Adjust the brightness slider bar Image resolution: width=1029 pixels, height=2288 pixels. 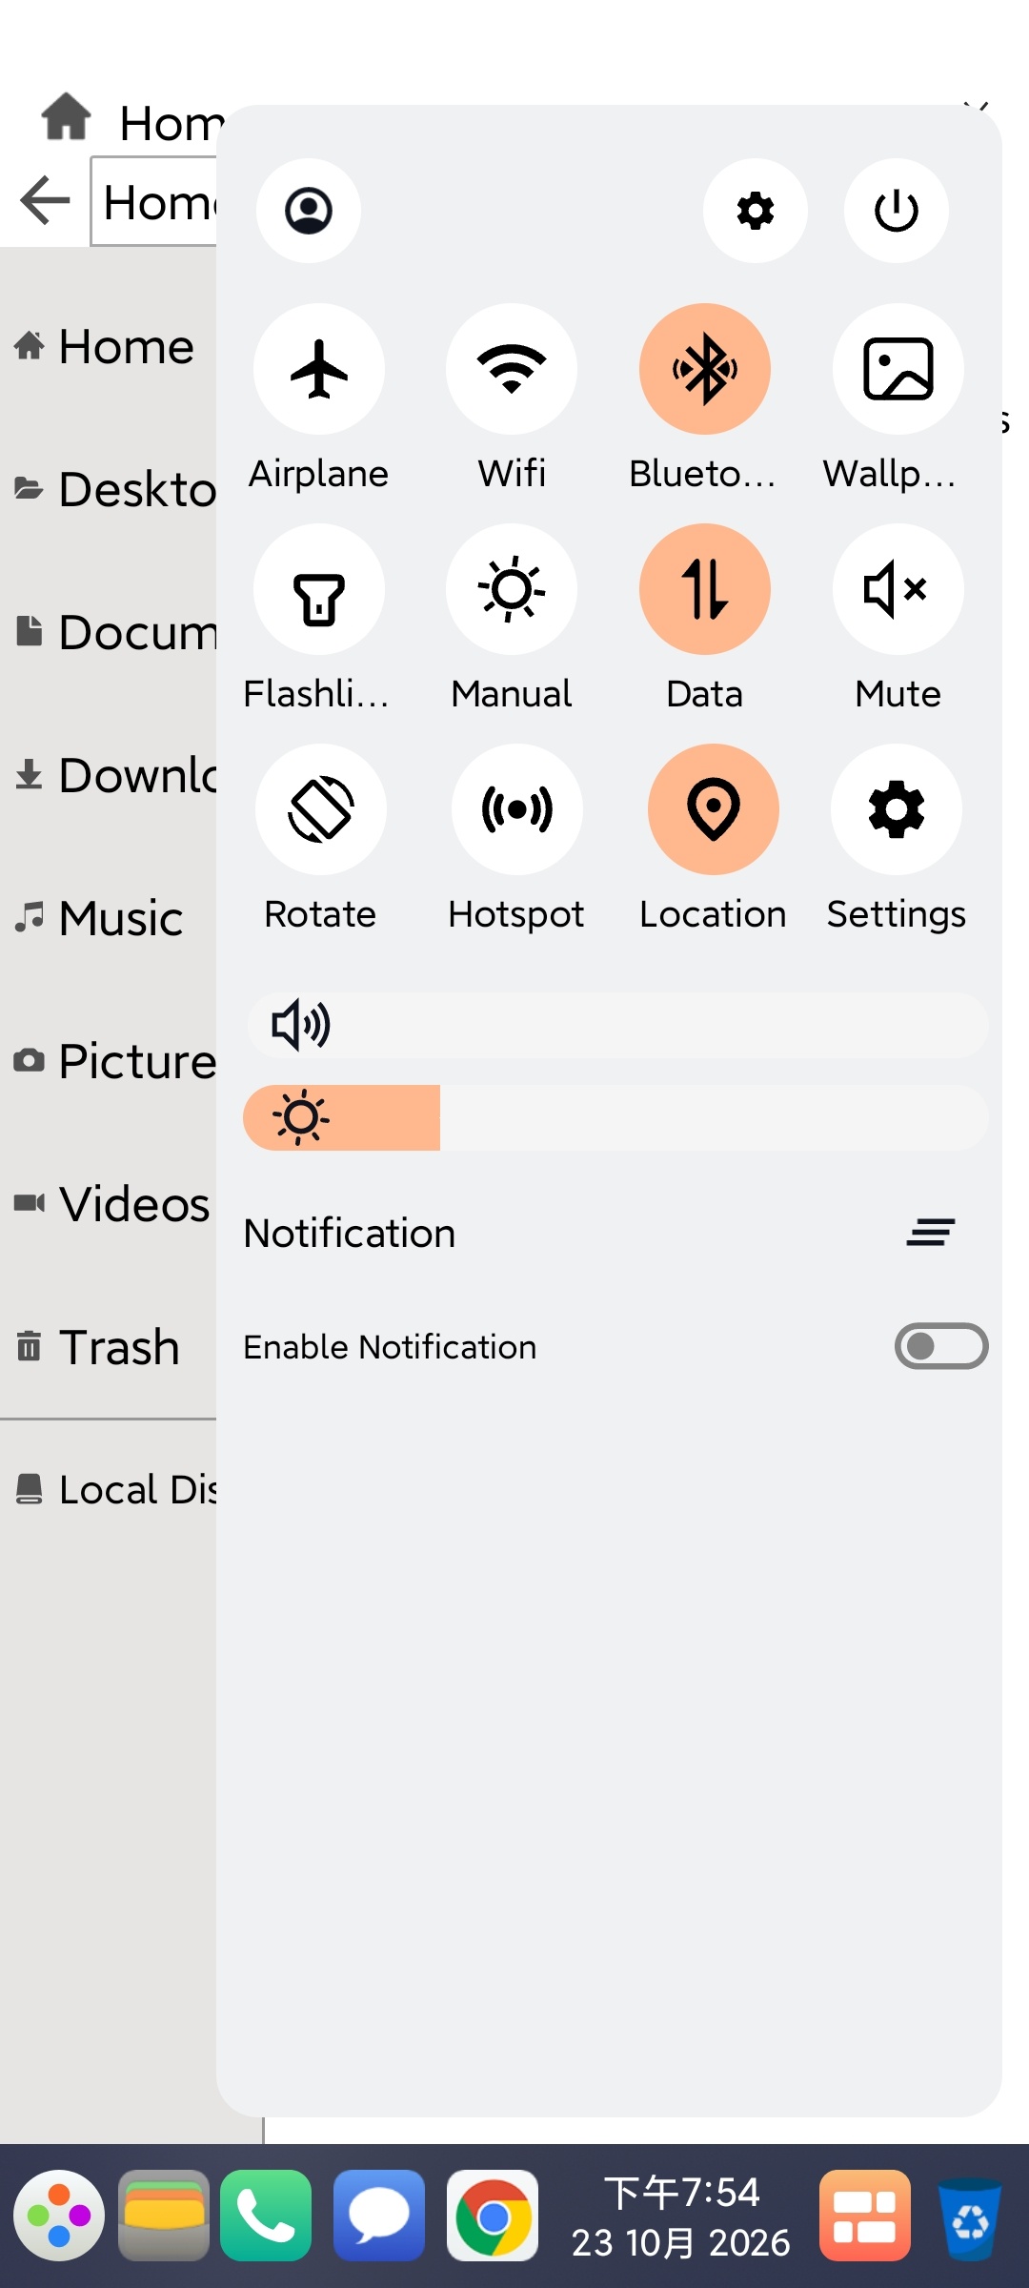(615, 1117)
